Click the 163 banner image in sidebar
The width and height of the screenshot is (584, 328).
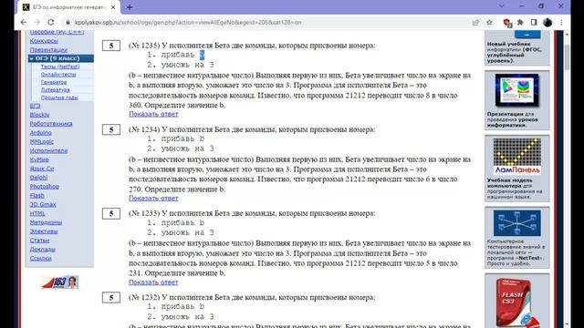pos(60,282)
